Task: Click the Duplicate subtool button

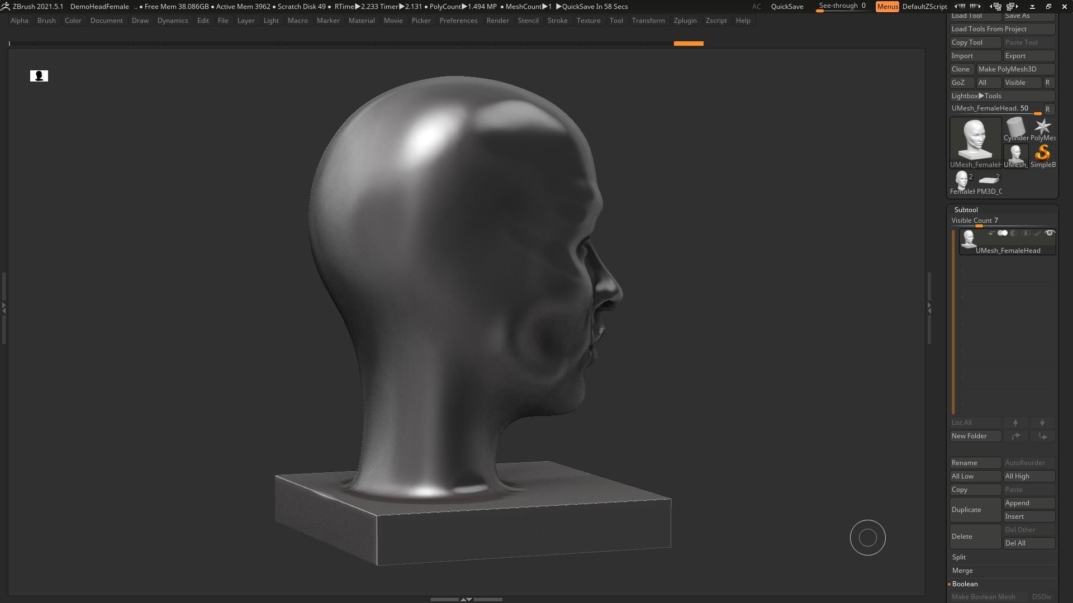Action: tap(975, 510)
